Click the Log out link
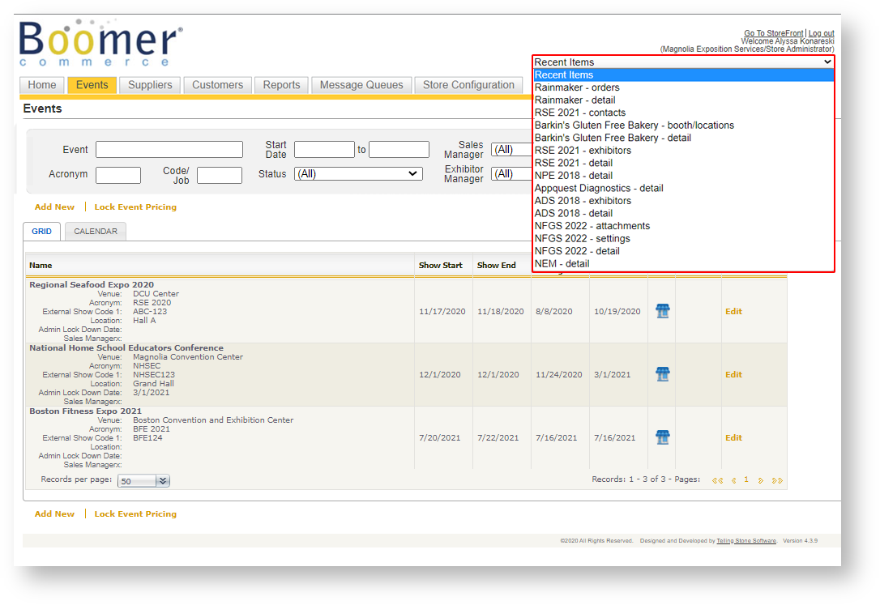880x605 pixels. pos(821,33)
